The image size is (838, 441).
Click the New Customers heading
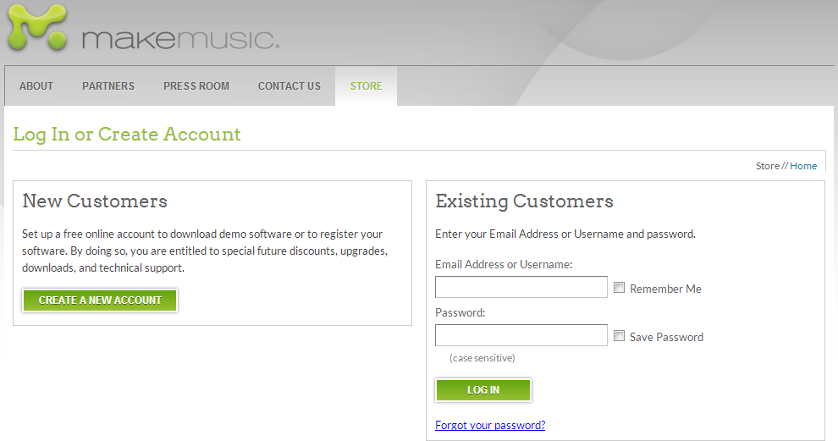95,201
